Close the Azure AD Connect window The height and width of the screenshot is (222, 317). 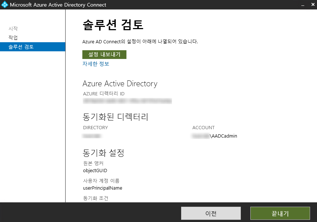point(313,5)
